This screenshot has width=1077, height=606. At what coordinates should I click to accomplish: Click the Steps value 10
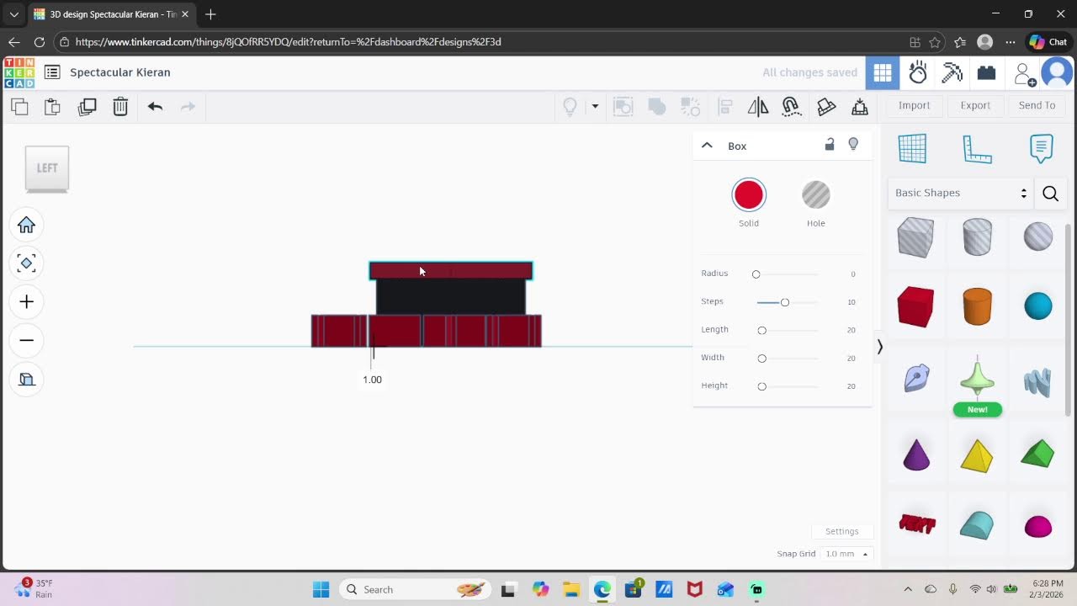[x=851, y=302]
